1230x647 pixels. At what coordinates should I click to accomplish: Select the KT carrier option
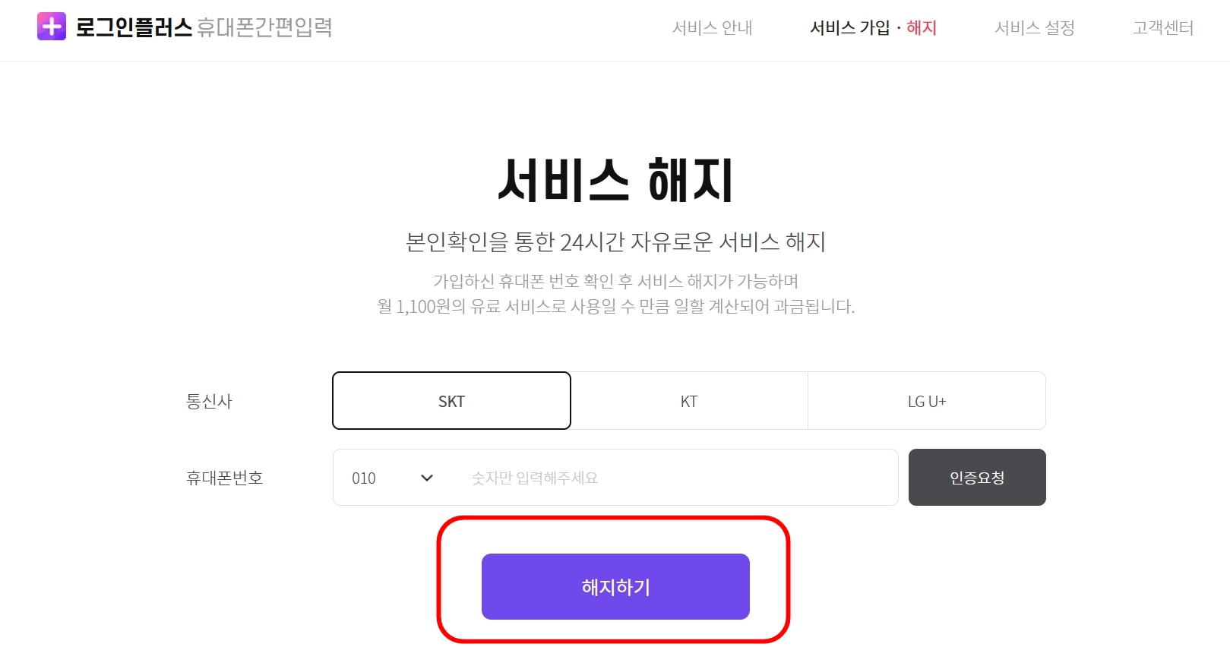pyautogui.click(x=688, y=400)
